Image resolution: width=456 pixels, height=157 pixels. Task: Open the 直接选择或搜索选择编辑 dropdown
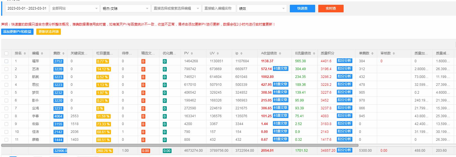176,8
